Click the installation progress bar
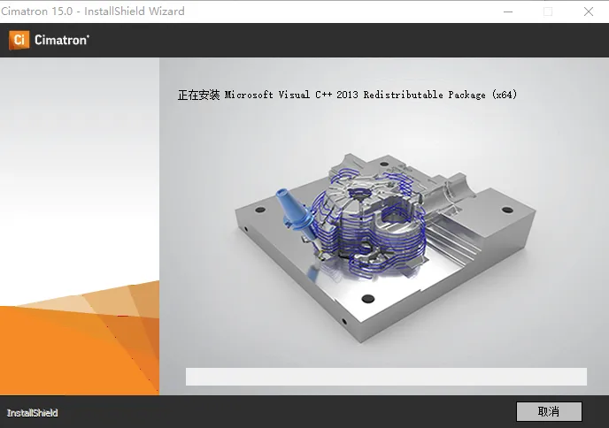Screen dimensions: 609x428 386,377
